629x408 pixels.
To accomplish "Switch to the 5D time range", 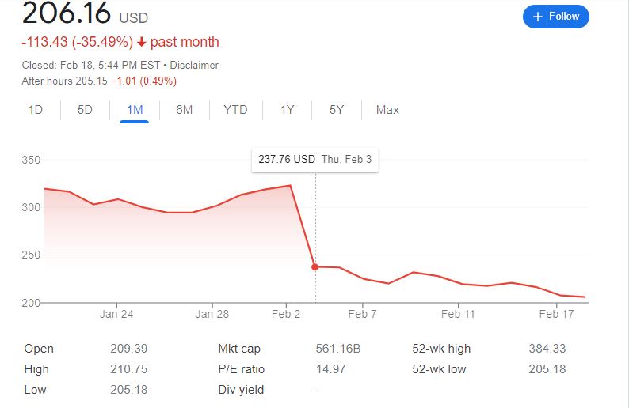I will tap(85, 110).
